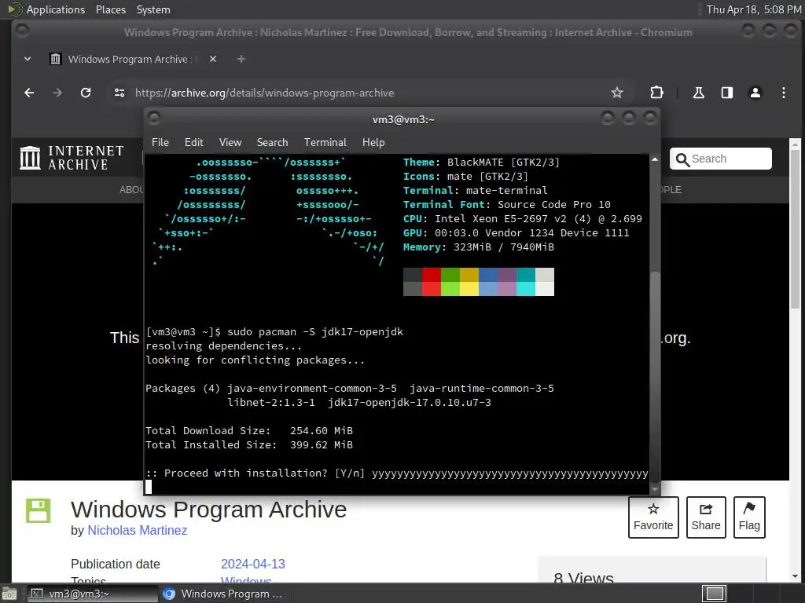
Task: Click the terminal window menu button
Action: click(153, 119)
